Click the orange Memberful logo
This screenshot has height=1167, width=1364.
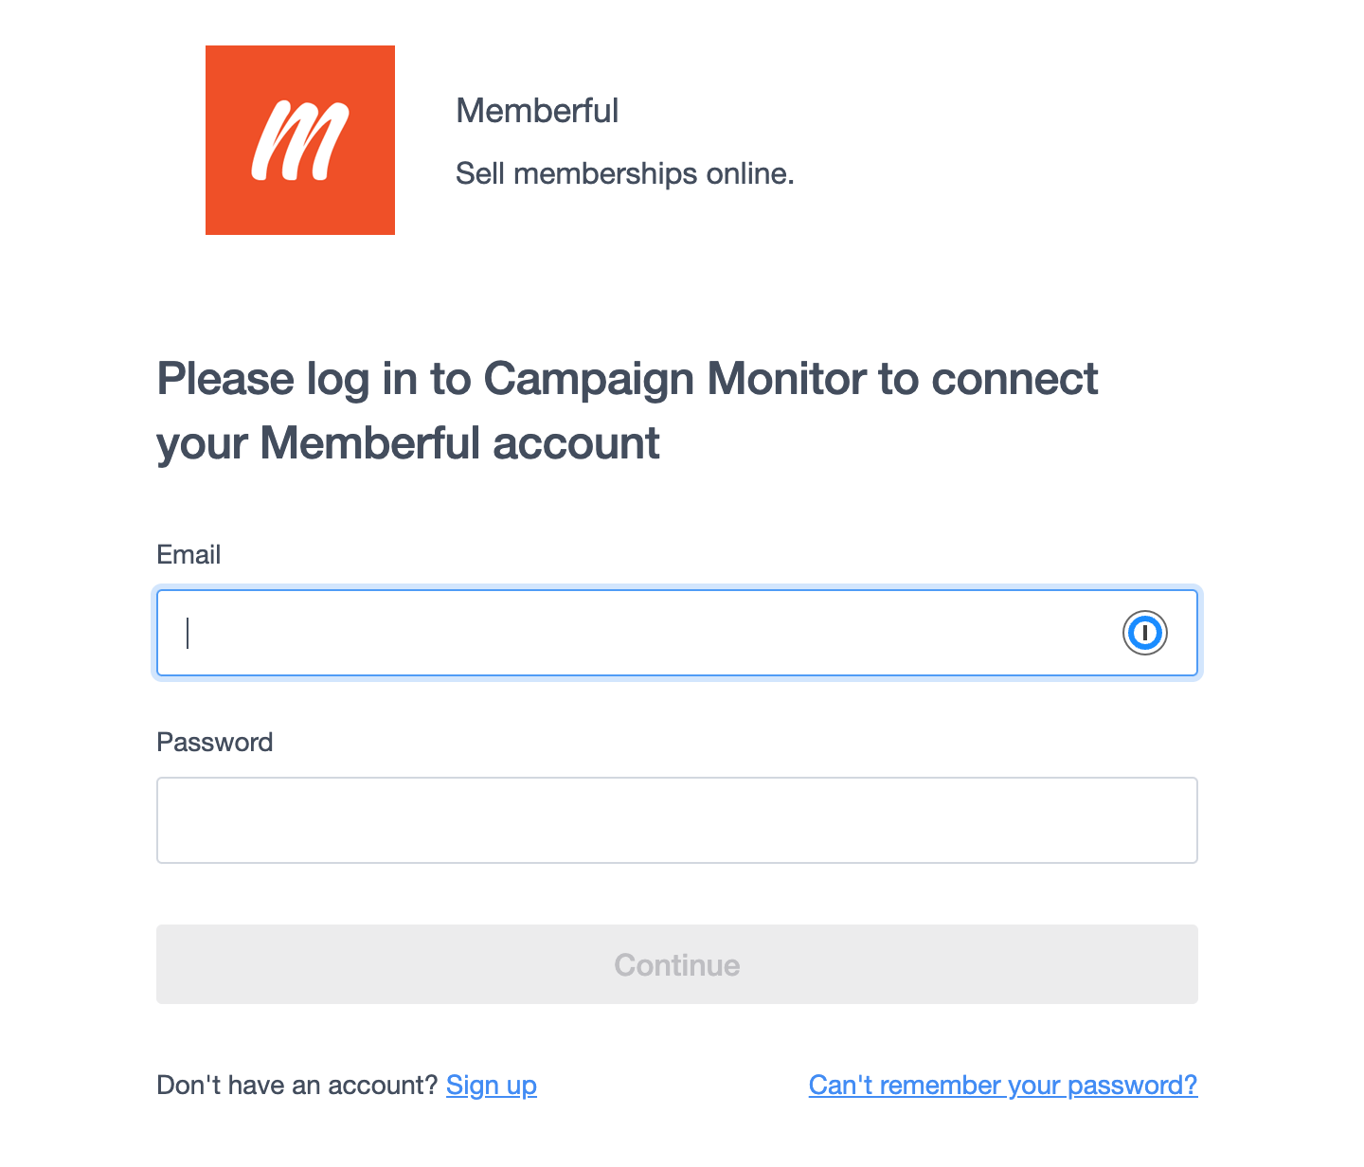click(300, 140)
